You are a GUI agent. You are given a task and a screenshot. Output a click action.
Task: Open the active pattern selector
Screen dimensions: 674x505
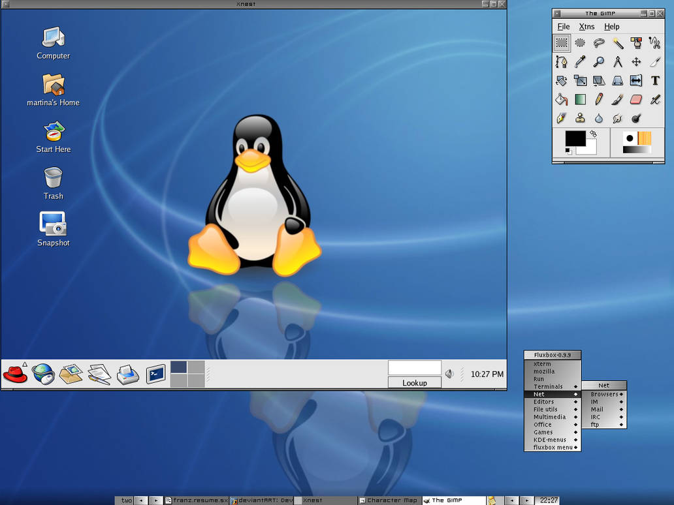click(645, 138)
